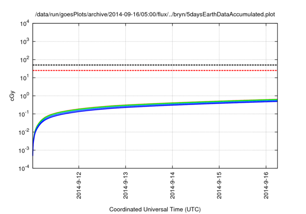Image resolution: width=306 pixels, height=214 pixels.
Task: Click the plot file path title
Action: click(155, 15)
